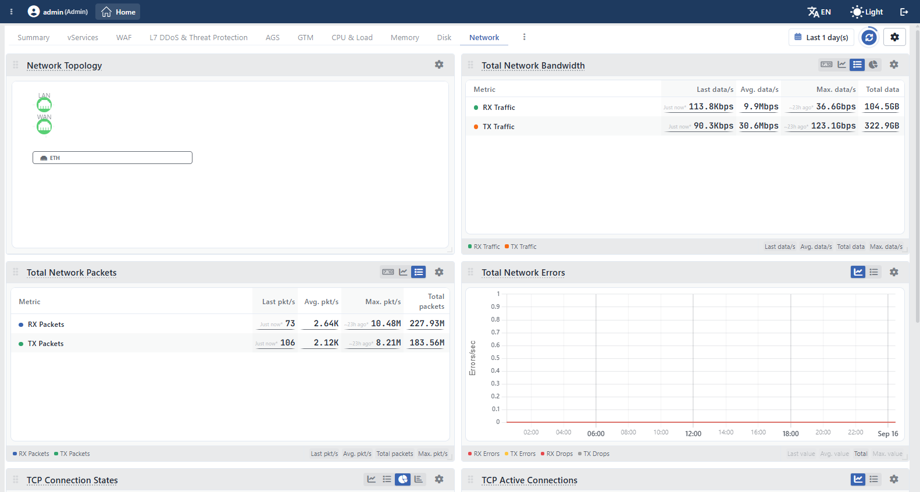
Task: Toggle TX Traffic in bandwidth legend
Action: [520, 247]
